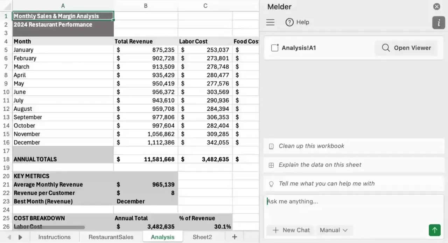Click the 'Average Monthly Revenue' cell
Screen dimensions: 448x243
point(63,185)
